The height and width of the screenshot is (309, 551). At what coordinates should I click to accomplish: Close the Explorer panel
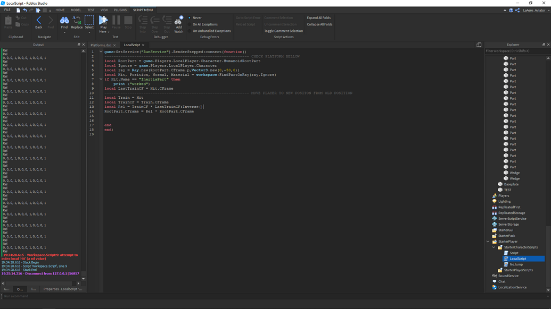(548, 45)
